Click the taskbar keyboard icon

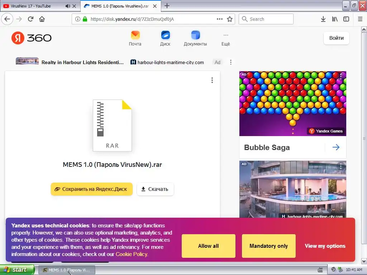(320, 270)
